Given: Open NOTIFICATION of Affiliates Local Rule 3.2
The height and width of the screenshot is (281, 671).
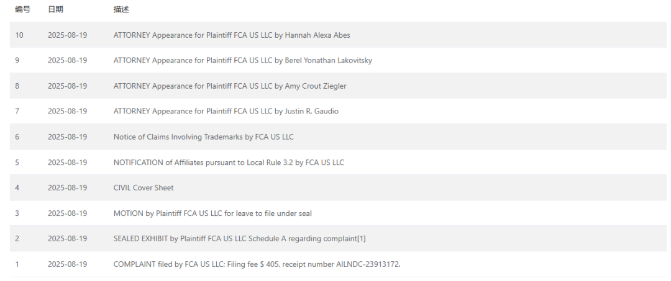Looking at the screenshot, I should pos(228,163).
